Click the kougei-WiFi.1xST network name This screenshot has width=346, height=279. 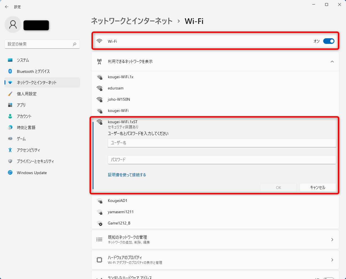pyautogui.click(x=123, y=122)
